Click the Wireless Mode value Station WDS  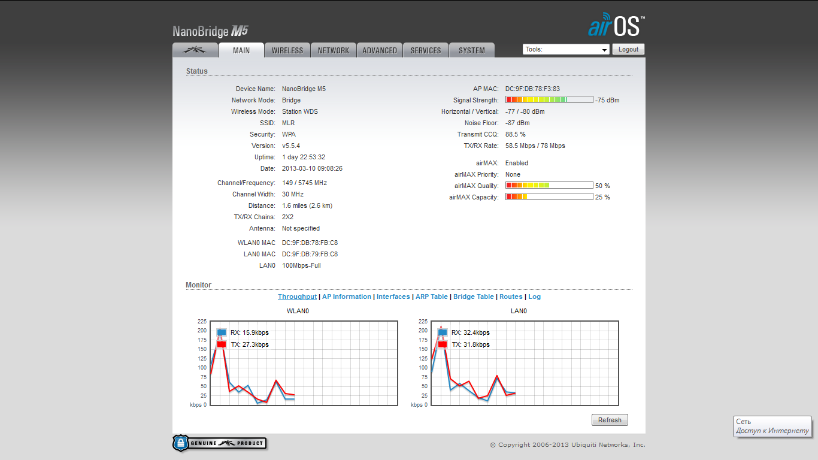[x=300, y=111]
